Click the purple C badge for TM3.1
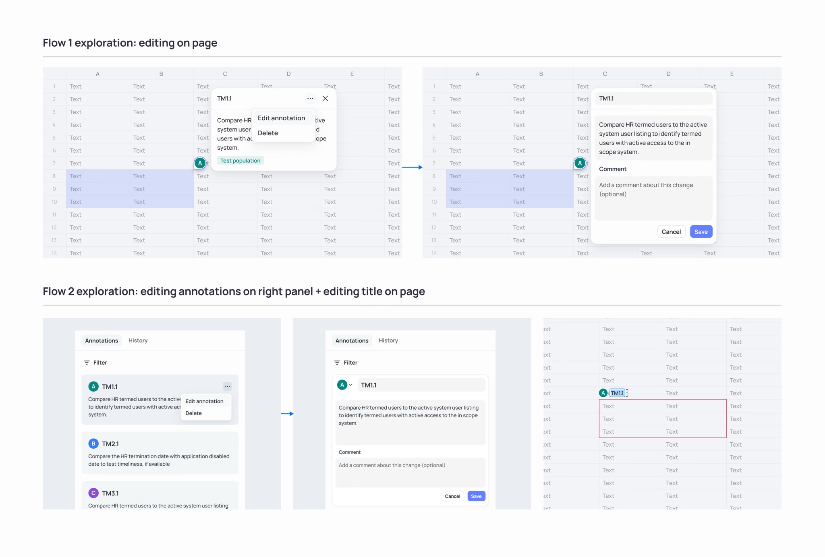 (x=93, y=493)
